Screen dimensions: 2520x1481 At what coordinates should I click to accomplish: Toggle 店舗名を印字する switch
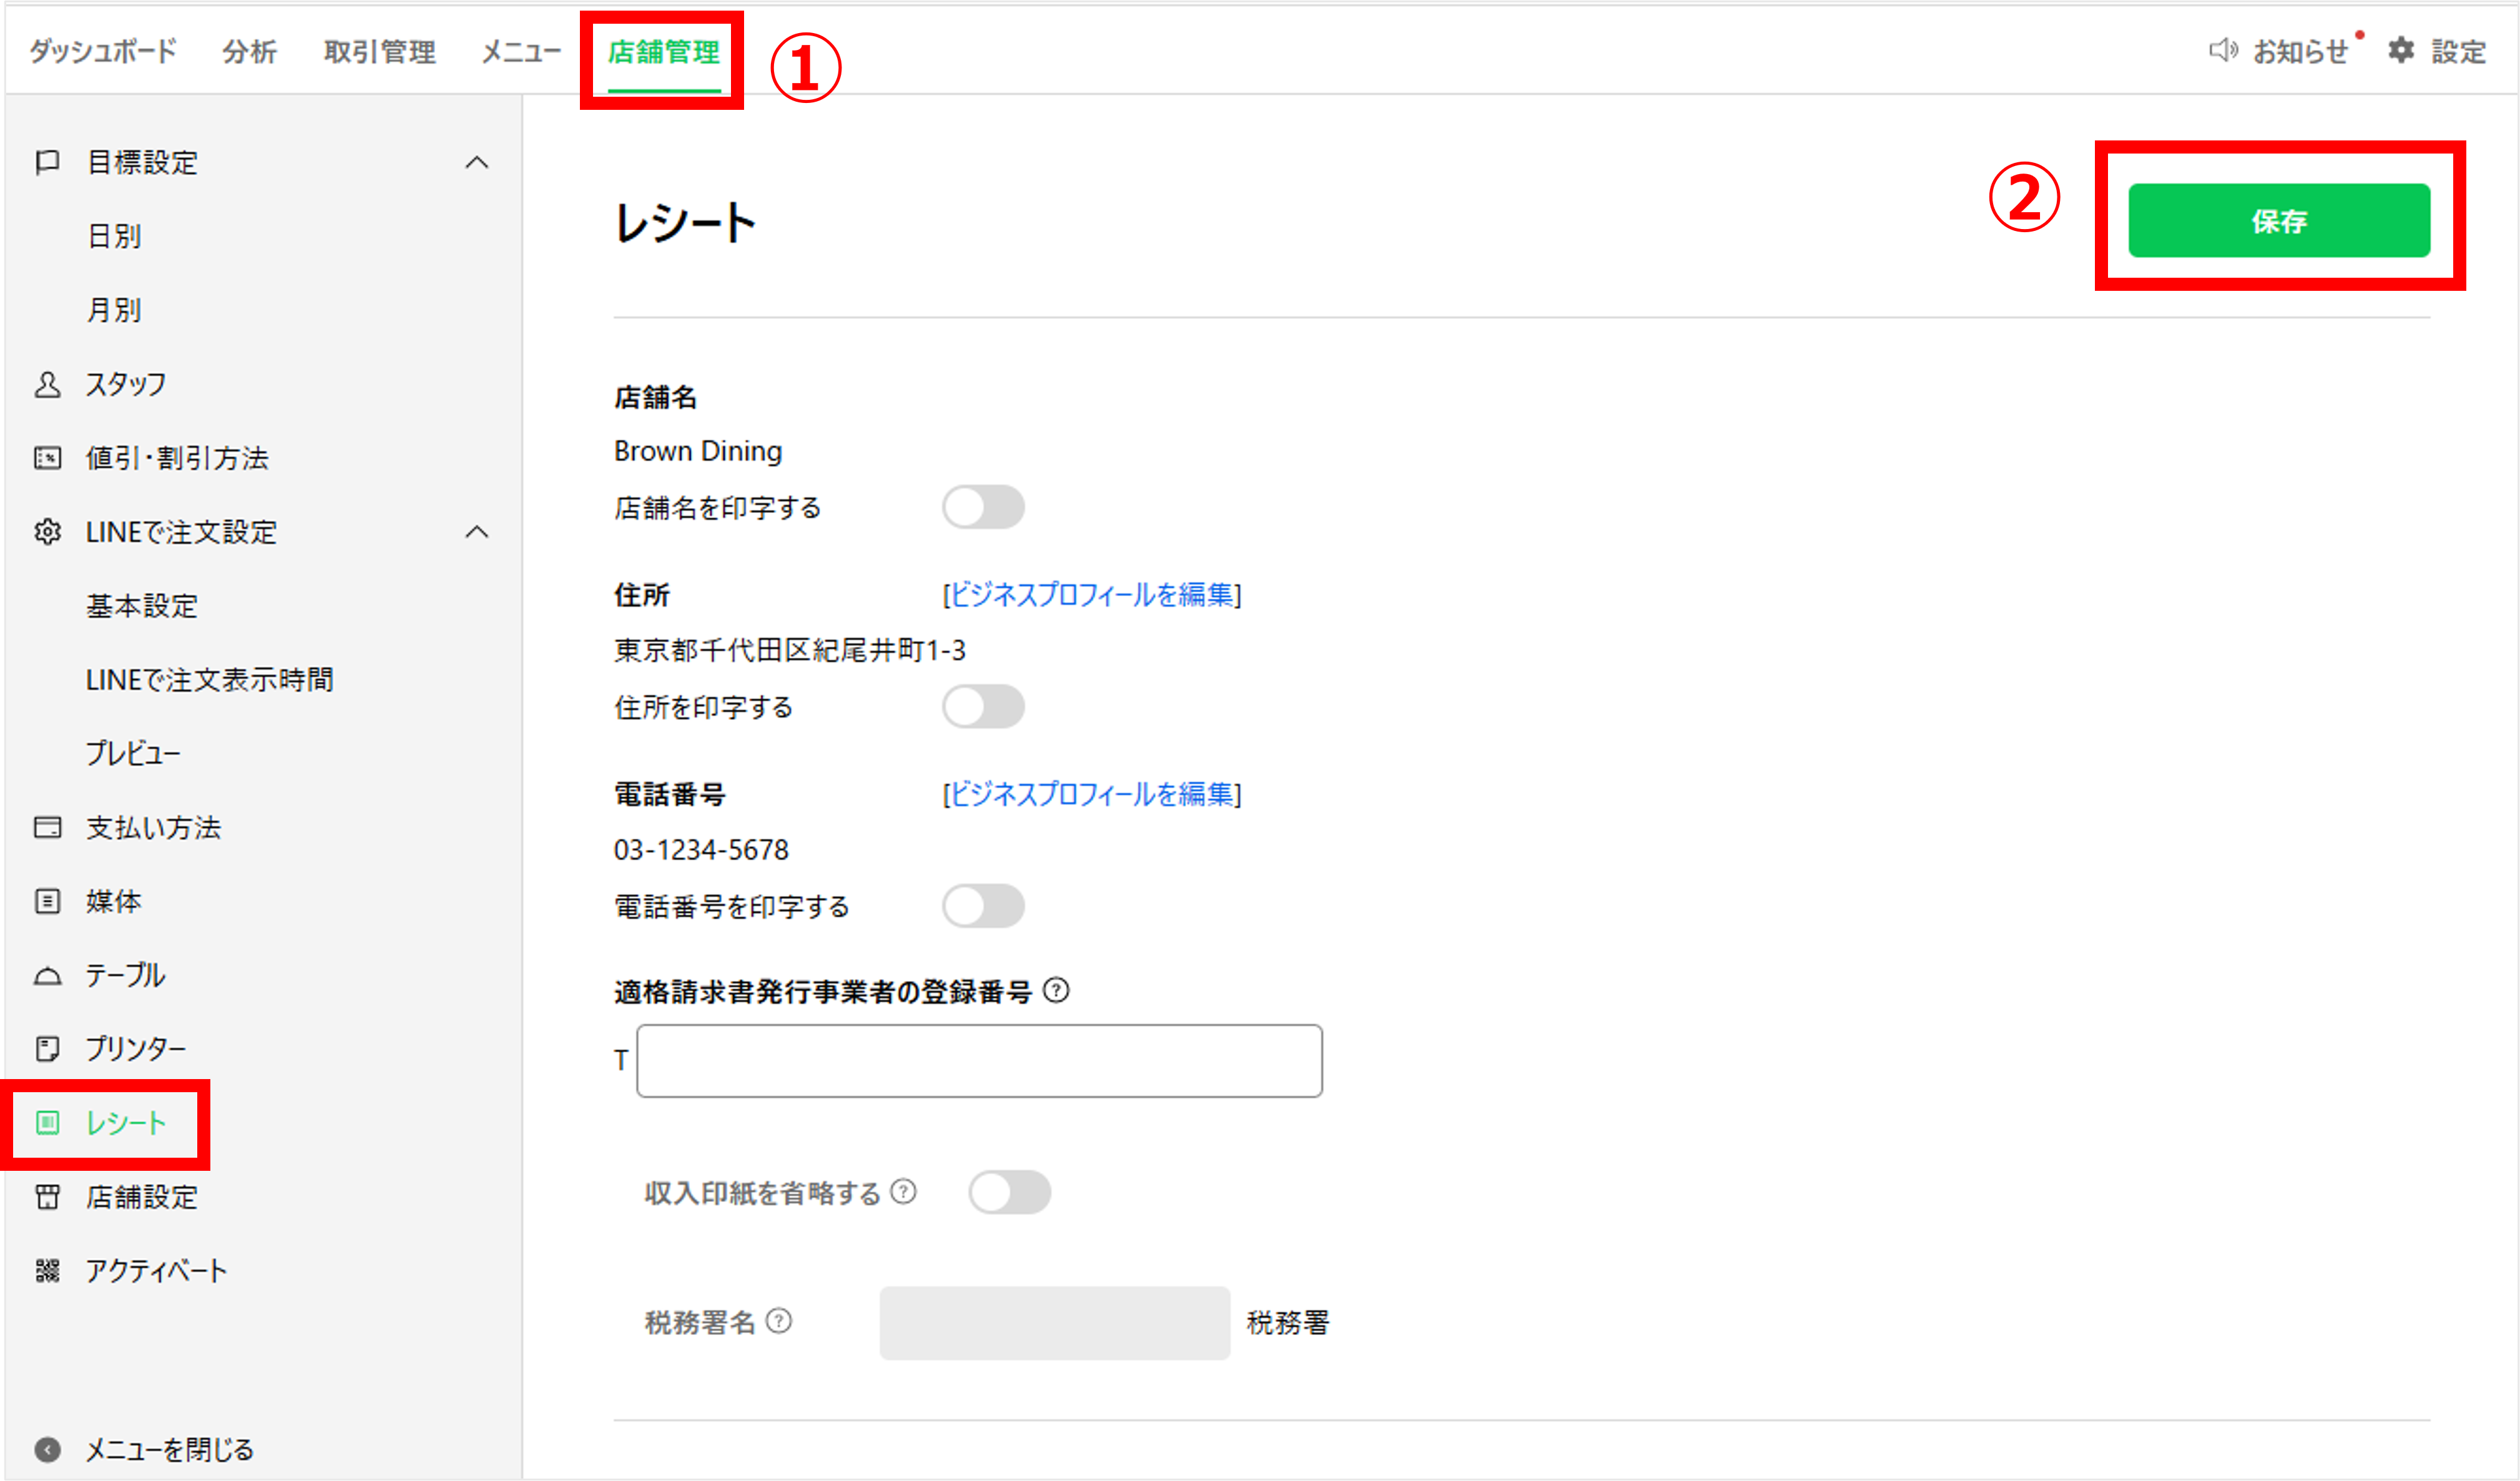pos(983,507)
